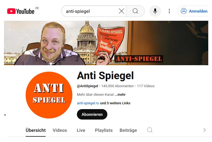The height and width of the screenshot is (142, 212).
Task: Switch to the Videos tab
Action: (60, 130)
